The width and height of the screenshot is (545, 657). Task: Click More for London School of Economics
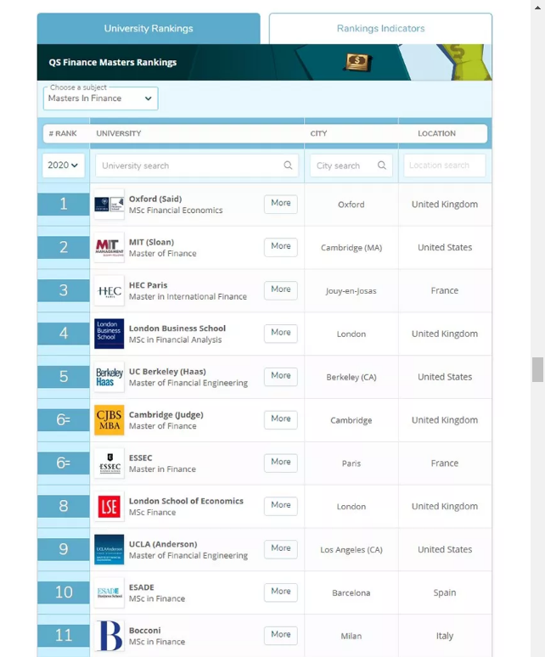[x=281, y=506]
